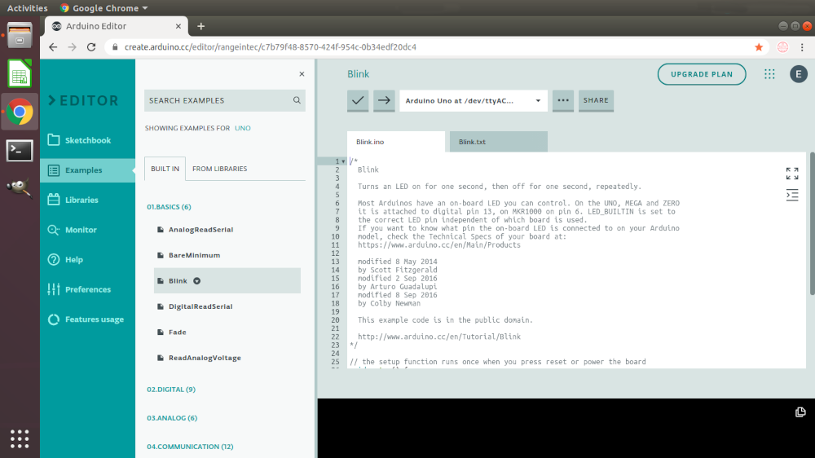Open Files from the Ubuntu dock
This screenshot has width=815, height=458.
(x=20, y=35)
